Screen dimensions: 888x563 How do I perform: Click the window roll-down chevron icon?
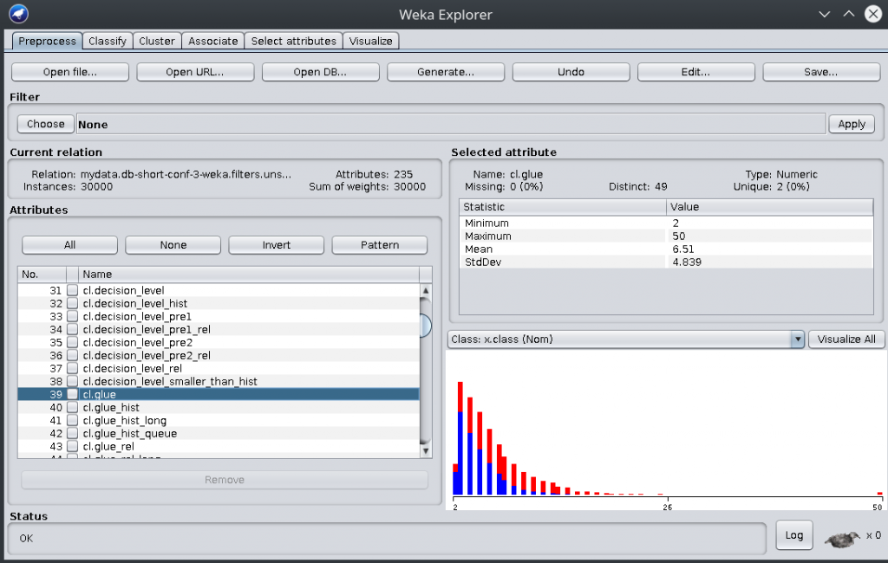click(824, 14)
